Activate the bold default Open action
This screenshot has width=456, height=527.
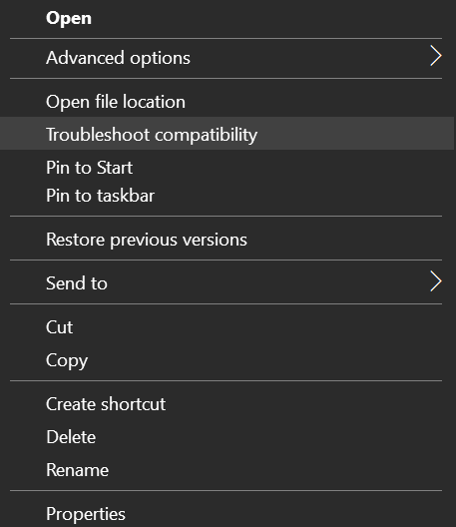(228, 18)
